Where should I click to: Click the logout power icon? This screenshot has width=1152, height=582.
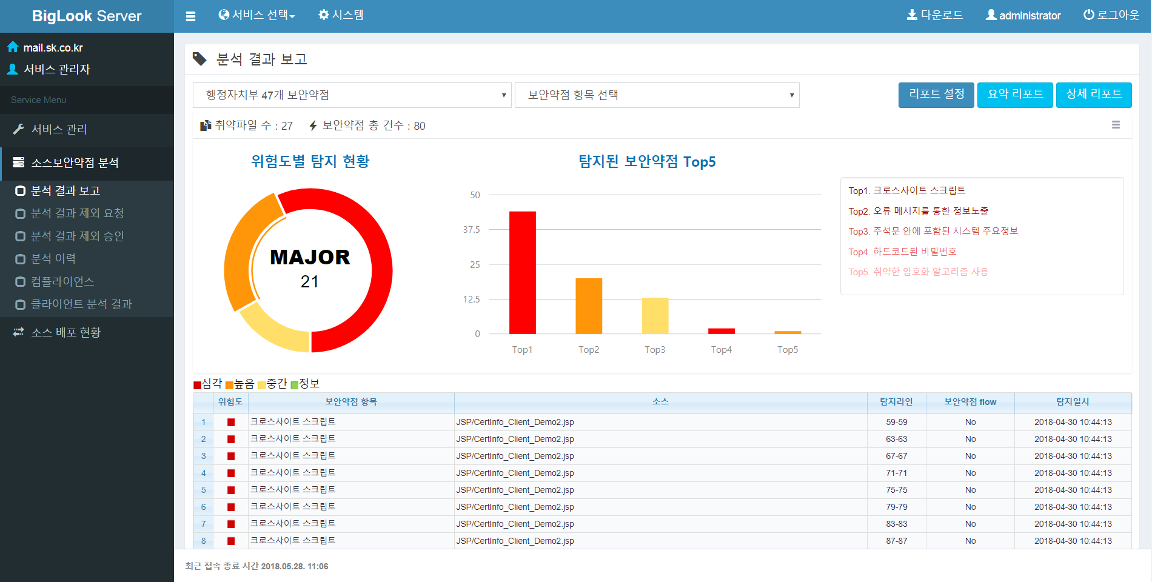point(1089,15)
